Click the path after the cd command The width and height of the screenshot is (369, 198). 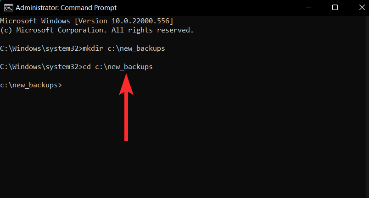point(124,67)
